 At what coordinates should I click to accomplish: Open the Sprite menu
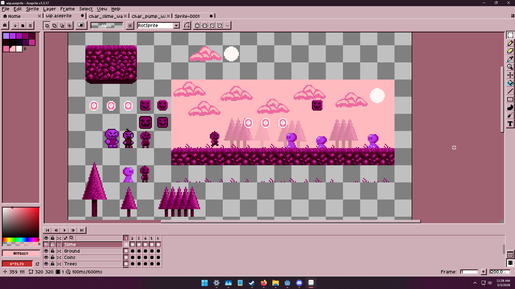click(32, 9)
